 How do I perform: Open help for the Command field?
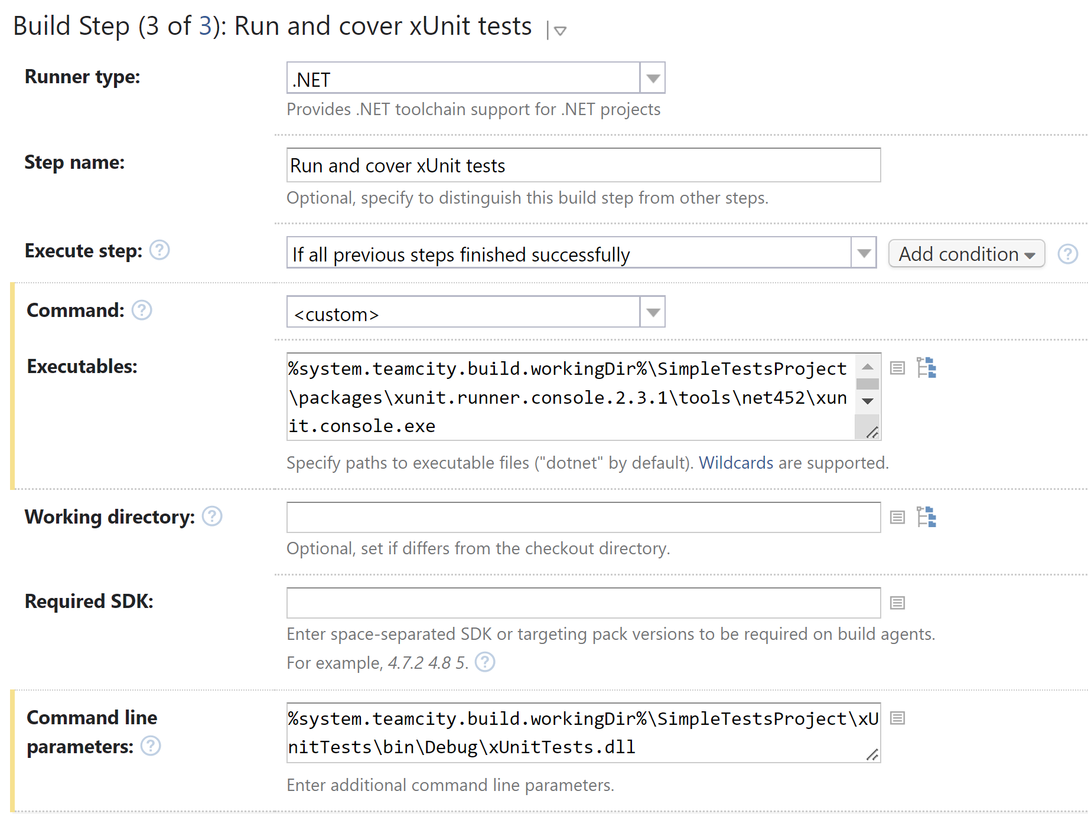click(142, 310)
